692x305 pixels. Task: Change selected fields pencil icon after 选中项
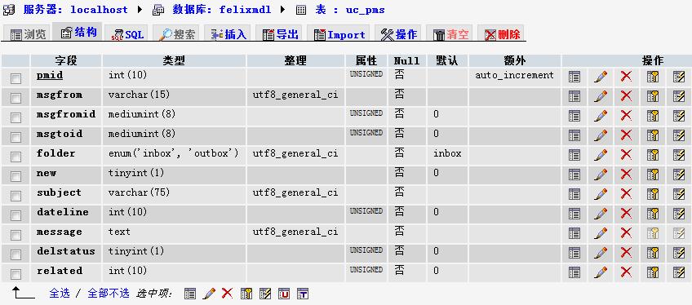[x=209, y=294]
